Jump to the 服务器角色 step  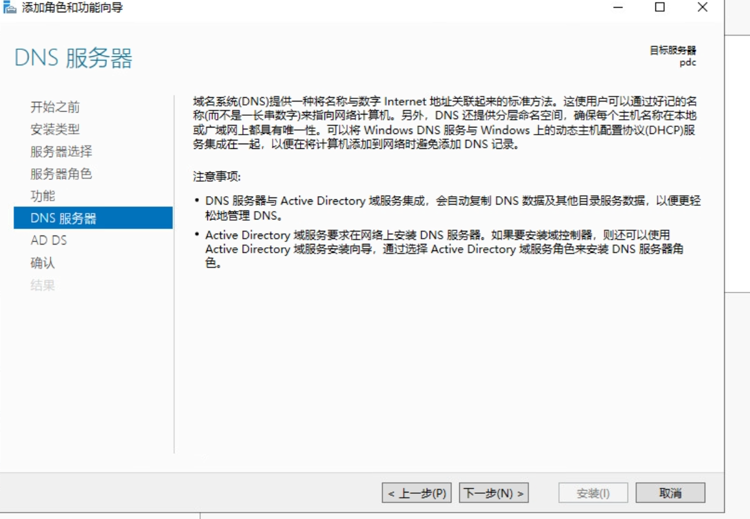(62, 173)
